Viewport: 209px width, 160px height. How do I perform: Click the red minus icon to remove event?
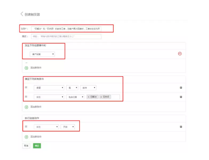pyautogui.click(x=180, y=53)
